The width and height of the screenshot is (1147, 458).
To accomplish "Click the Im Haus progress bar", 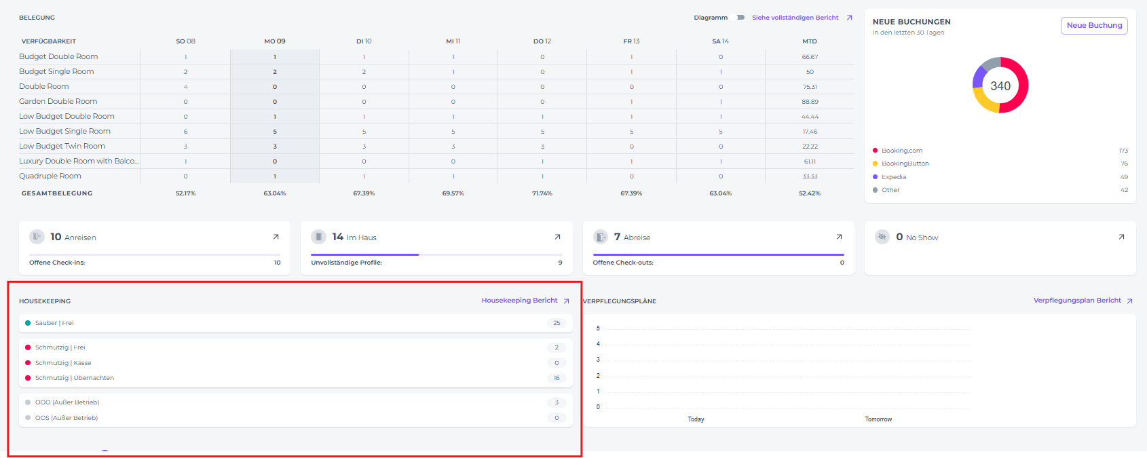I will (x=436, y=254).
